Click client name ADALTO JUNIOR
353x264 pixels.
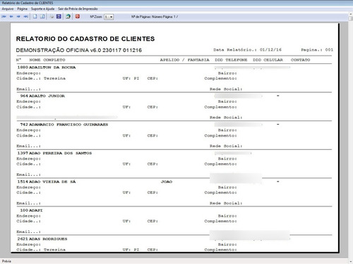coord(47,96)
